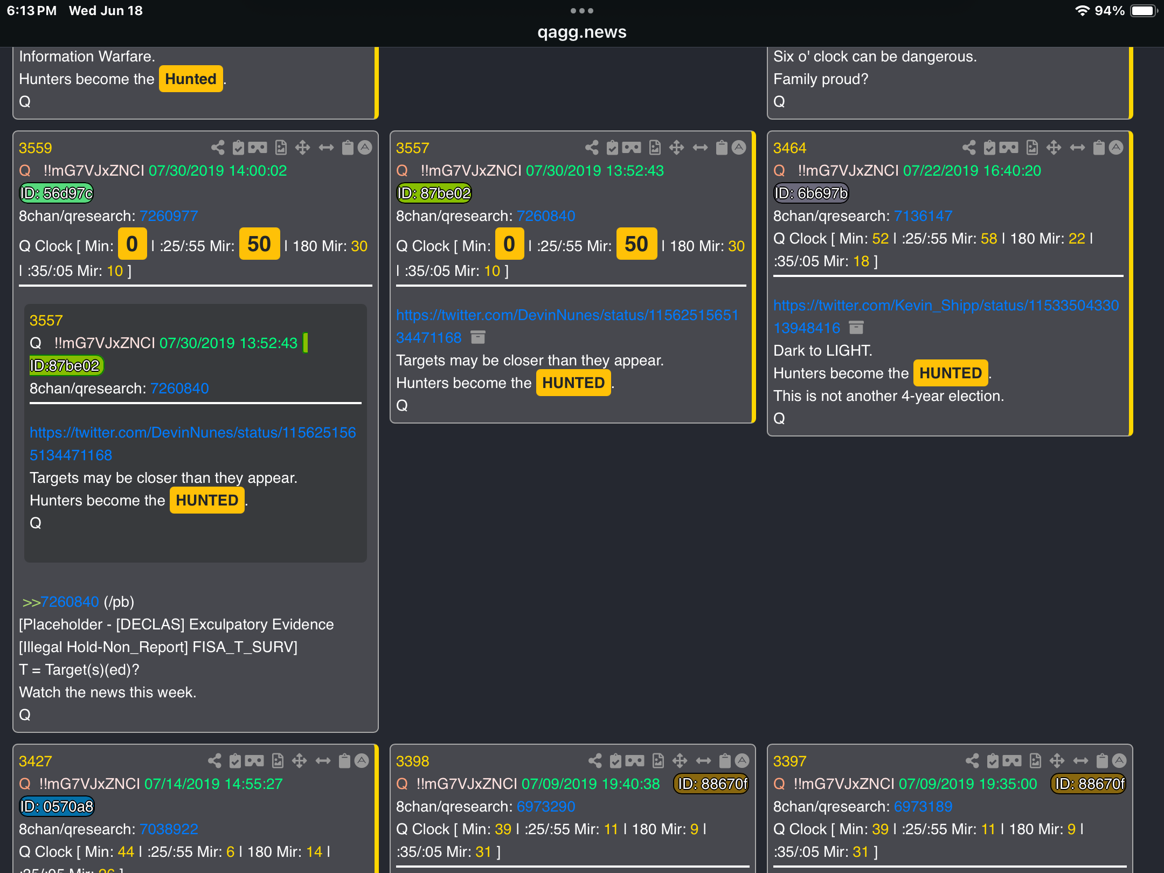Click the image file icon on post 3559
This screenshot has width=1164, height=873.
[x=281, y=148]
